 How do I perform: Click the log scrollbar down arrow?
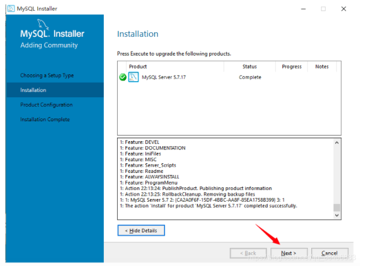[337, 215]
